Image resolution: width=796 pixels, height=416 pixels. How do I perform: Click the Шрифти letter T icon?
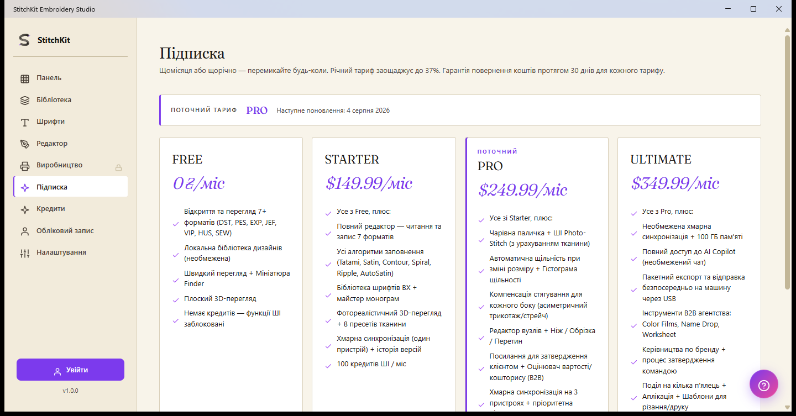tap(25, 122)
